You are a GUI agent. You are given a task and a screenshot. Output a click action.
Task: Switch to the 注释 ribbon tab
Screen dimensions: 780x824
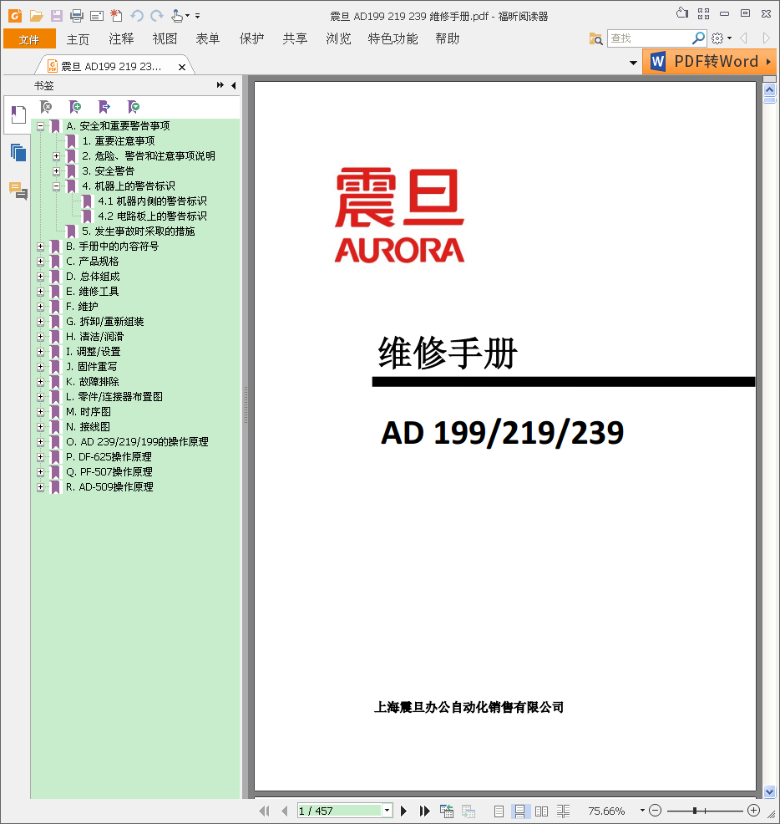click(x=121, y=39)
